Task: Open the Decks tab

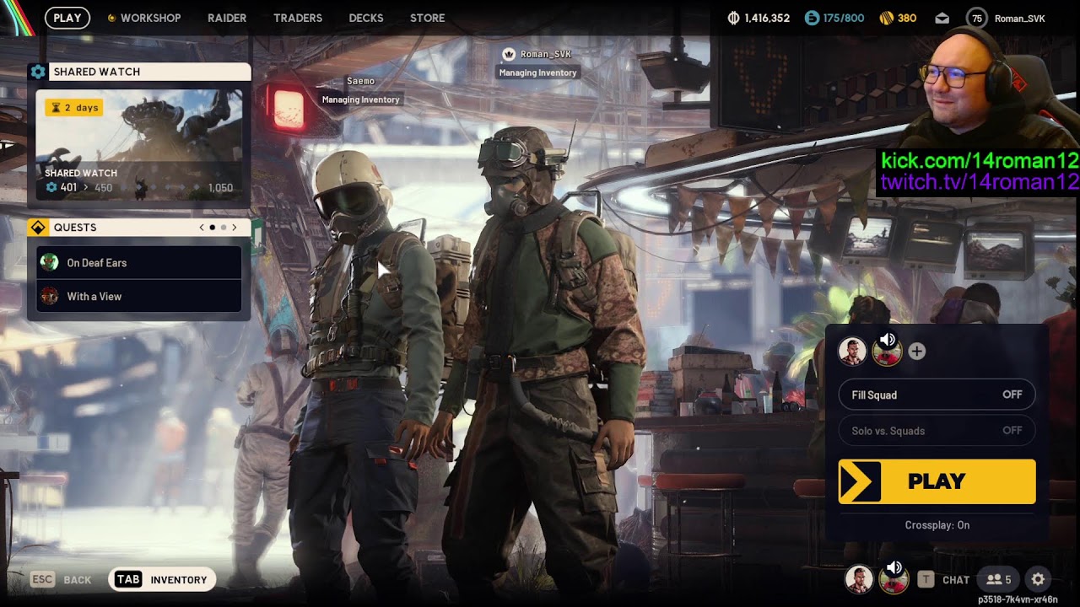Action: tap(366, 18)
